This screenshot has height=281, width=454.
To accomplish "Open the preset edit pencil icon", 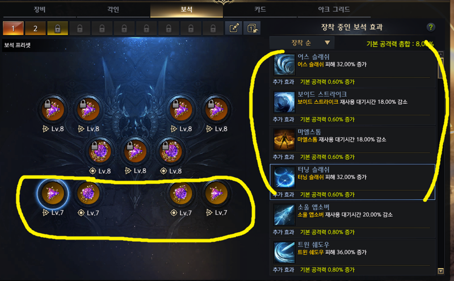I will coord(234,28).
